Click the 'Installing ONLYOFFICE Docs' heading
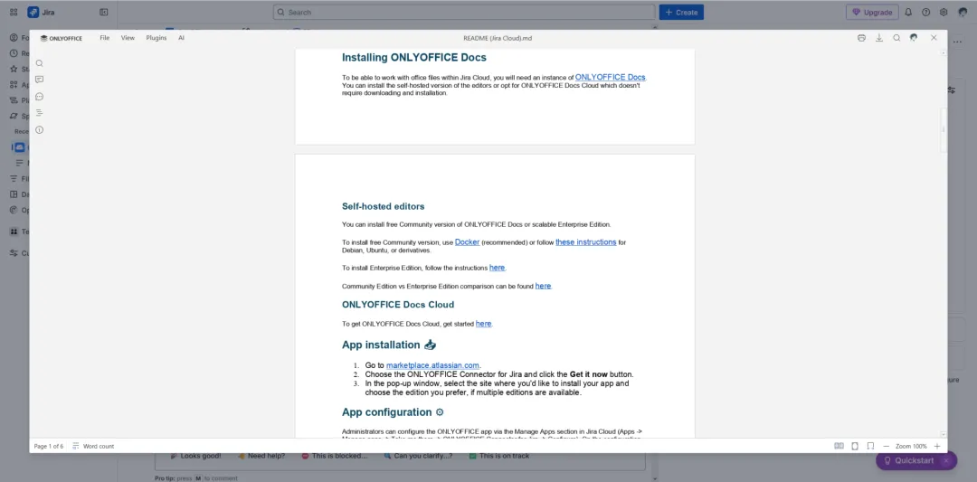 414,57
